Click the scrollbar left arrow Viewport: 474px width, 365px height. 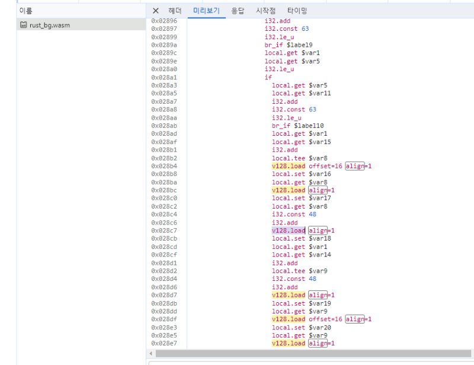coord(150,353)
